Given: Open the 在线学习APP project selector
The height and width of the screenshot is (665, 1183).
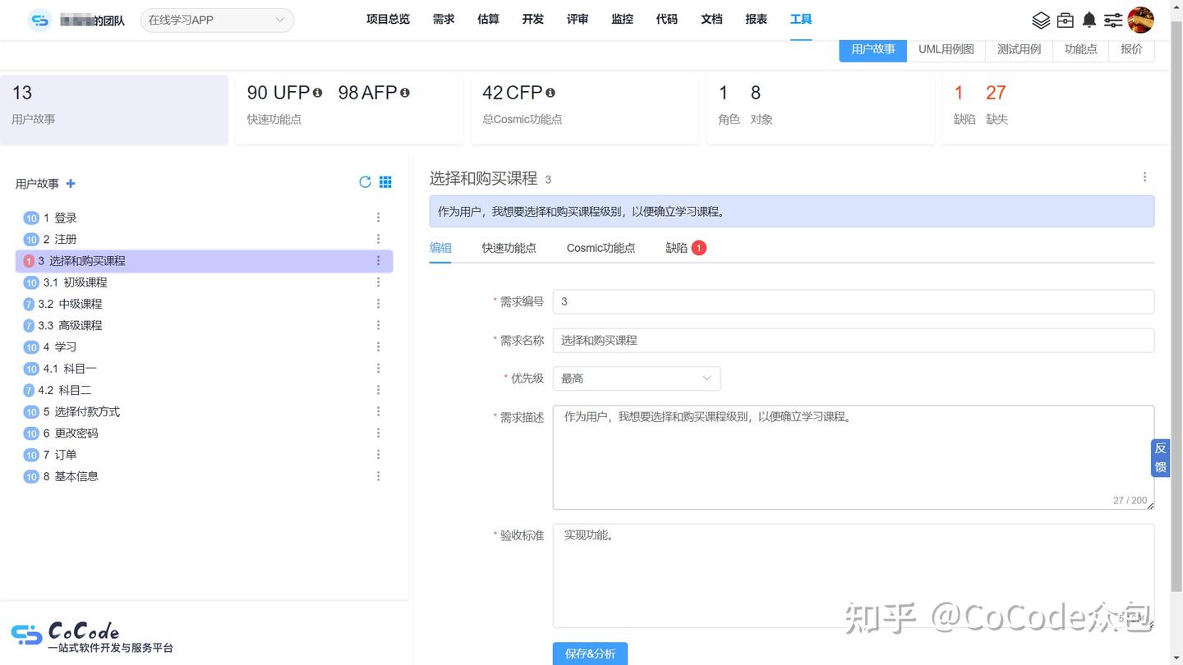Looking at the screenshot, I should click(x=216, y=20).
